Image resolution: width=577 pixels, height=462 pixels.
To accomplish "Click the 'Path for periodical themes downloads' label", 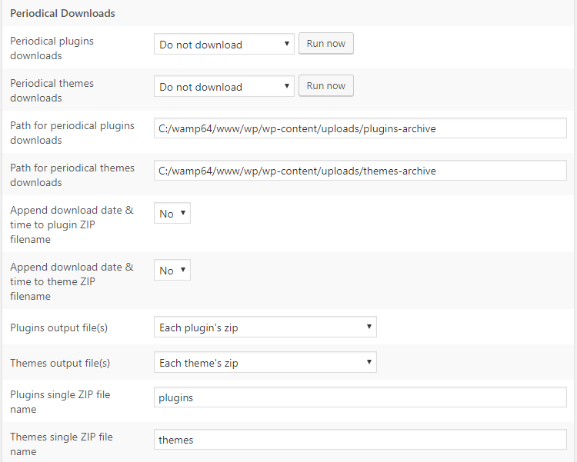I will (72, 175).
